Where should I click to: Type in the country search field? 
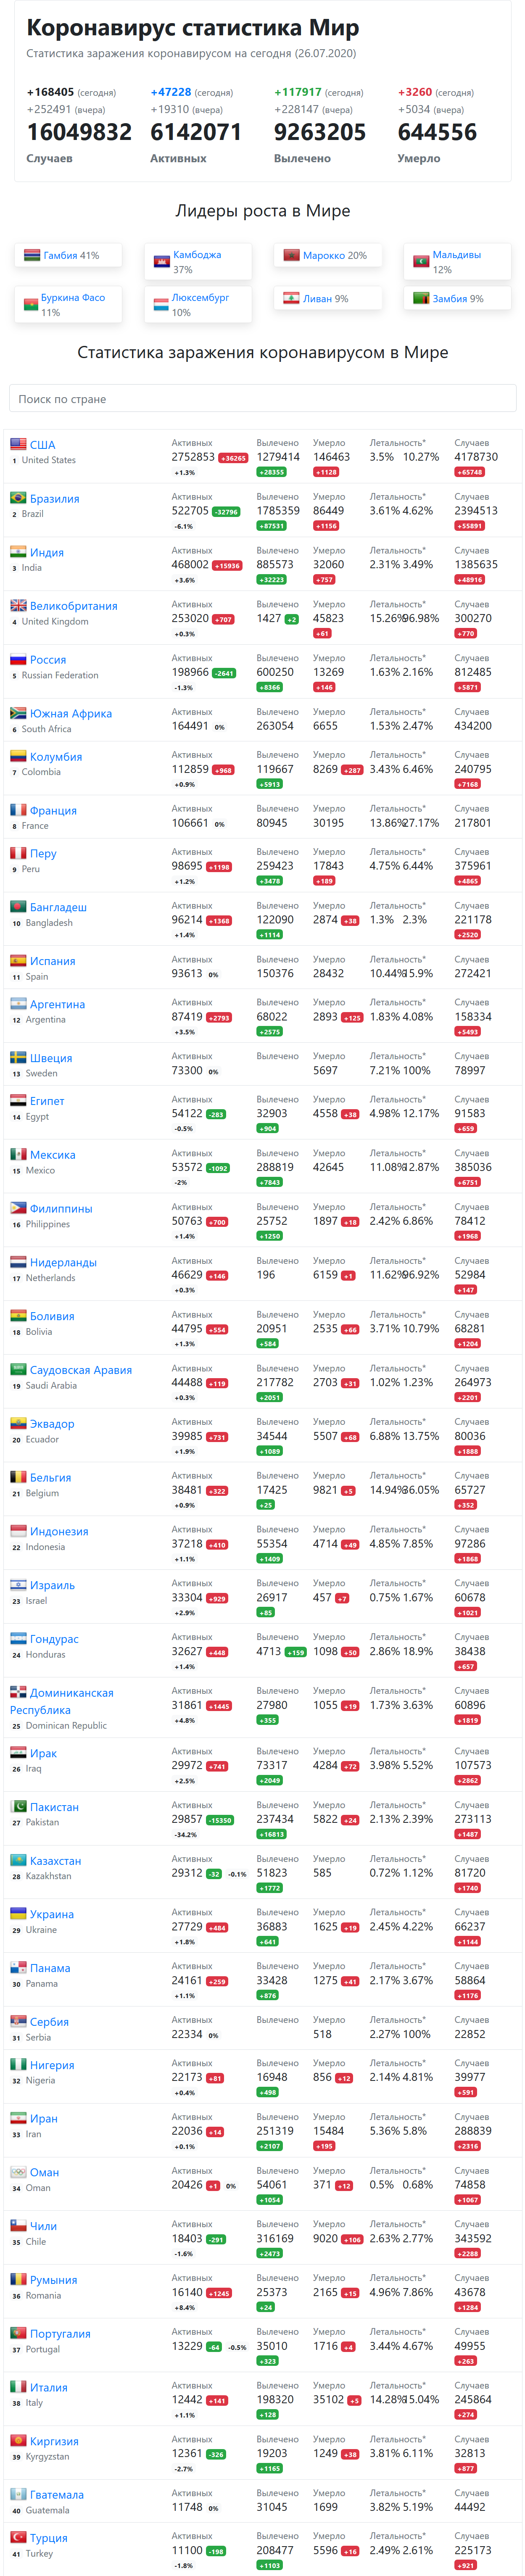[x=262, y=399]
